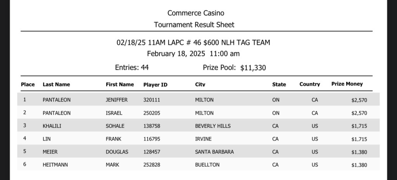The image size is (397, 180).
Task: Select Player ID 320111 cell
Action: pos(152,100)
